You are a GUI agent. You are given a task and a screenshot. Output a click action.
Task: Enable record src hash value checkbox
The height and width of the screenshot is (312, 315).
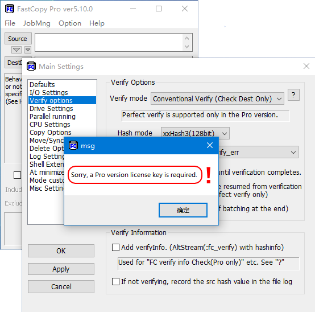tap(115, 282)
